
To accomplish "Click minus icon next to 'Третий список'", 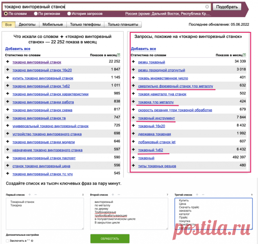I will [203, 195].
